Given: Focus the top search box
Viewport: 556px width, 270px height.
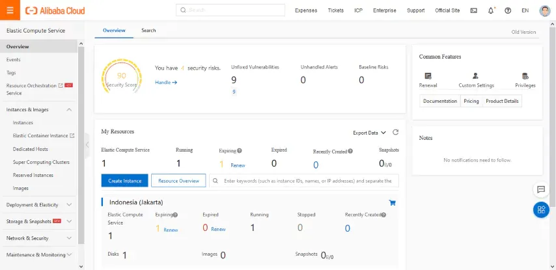Looking at the screenshot, I should point(230,10).
